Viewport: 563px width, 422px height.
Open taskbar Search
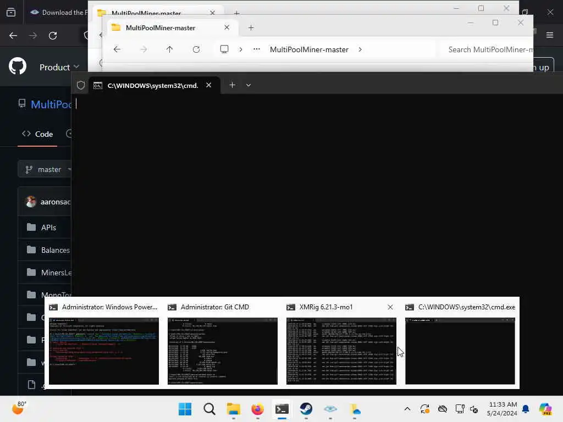pyautogui.click(x=209, y=409)
